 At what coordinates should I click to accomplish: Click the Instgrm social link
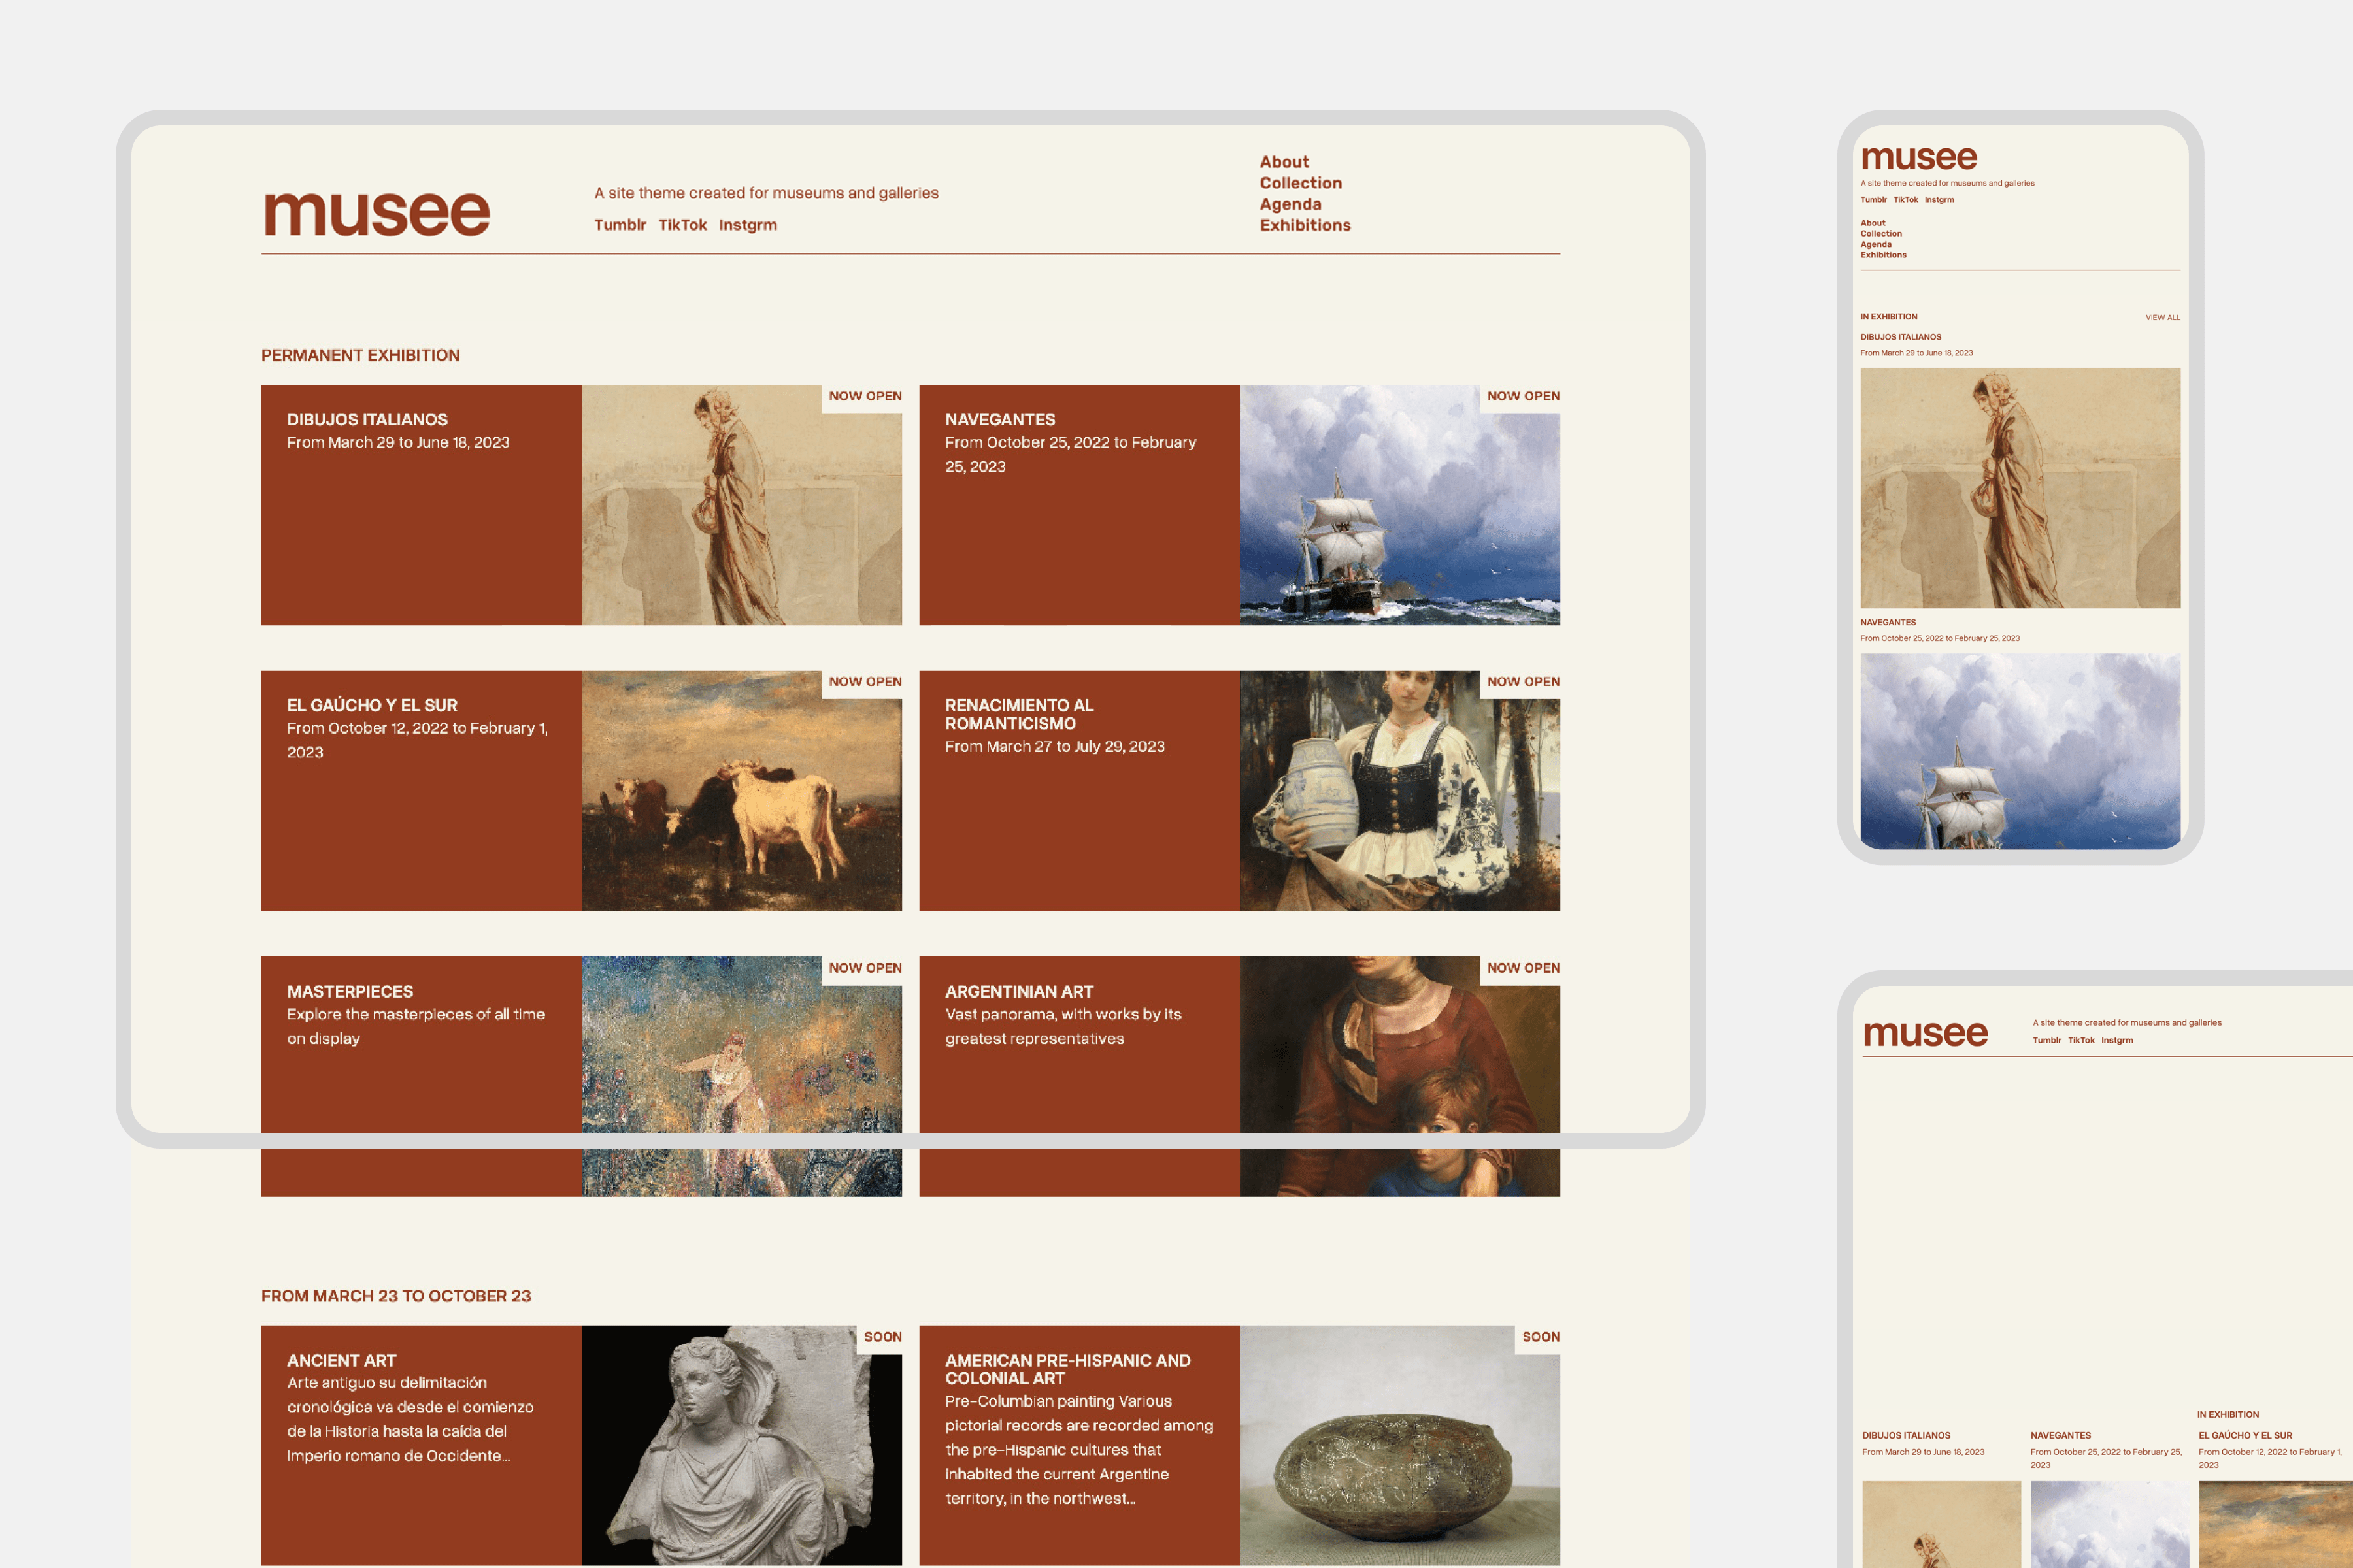[x=747, y=225]
